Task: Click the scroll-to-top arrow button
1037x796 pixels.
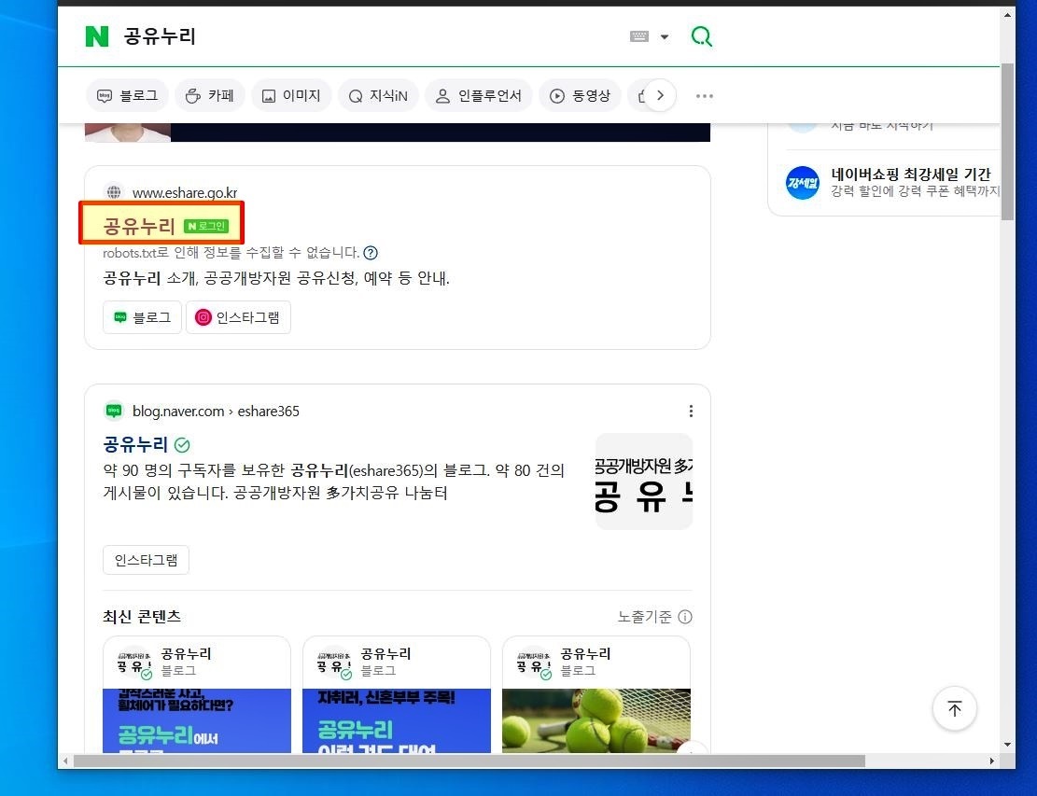Action: click(x=954, y=708)
